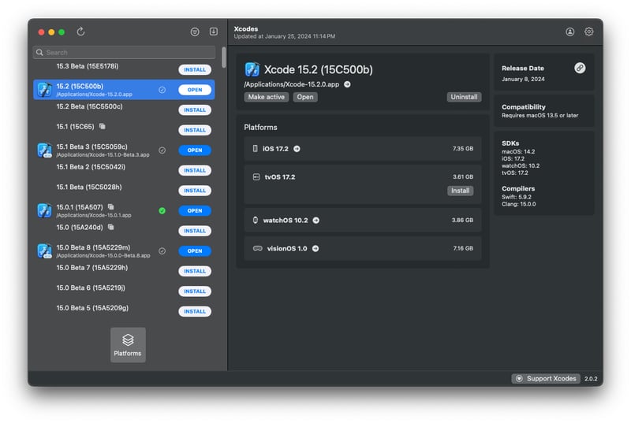631x423 pixels.
Task: Click Xcode icon of 15.0.1 row
Action: [x=44, y=210]
